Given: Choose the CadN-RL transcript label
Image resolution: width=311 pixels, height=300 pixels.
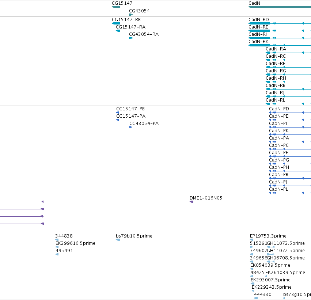Looking at the screenshot, I should point(276,100).
